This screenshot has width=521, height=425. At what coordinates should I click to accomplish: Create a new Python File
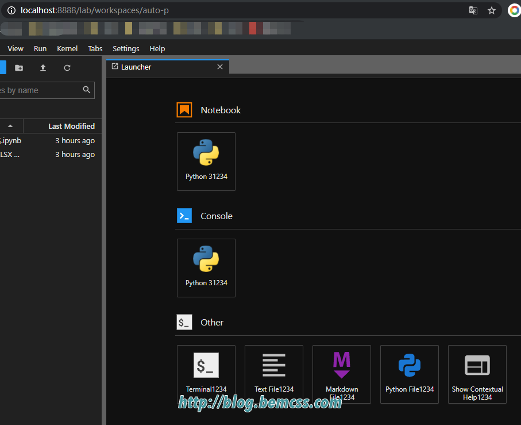(410, 374)
